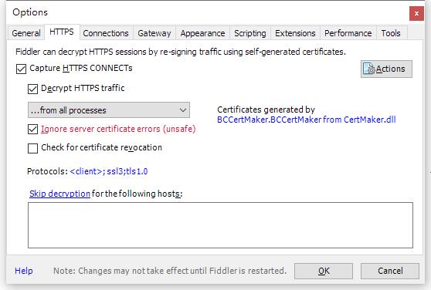Enable Check for certificate revocation
Viewport: 431px width, 290px height.
pyautogui.click(x=32, y=148)
